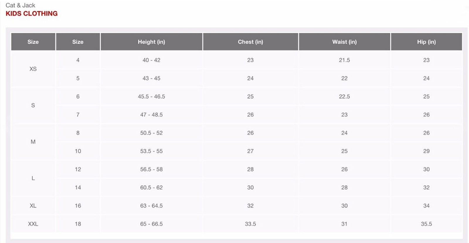Click waist value 22.5 cell
This screenshot has width=469, height=243.
click(x=344, y=97)
